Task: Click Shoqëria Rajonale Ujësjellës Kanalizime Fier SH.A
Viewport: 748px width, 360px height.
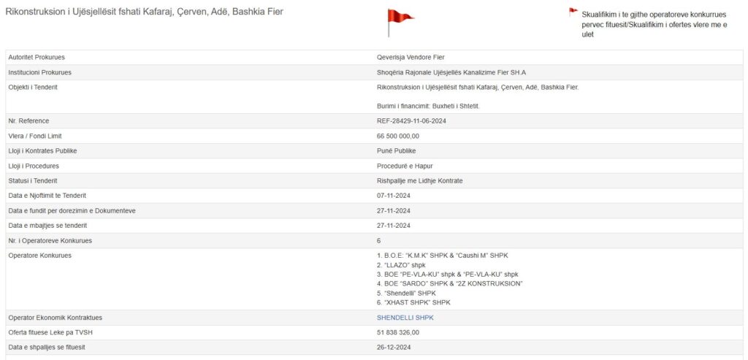Action: pyautogui.click(x=451, y=72)
